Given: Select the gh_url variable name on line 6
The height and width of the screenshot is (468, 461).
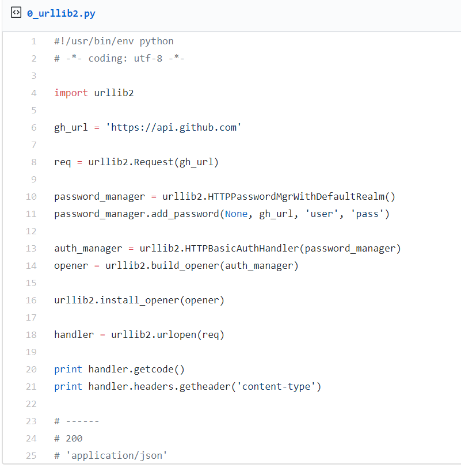Looking at the screenshot, I should pos(70,127).
